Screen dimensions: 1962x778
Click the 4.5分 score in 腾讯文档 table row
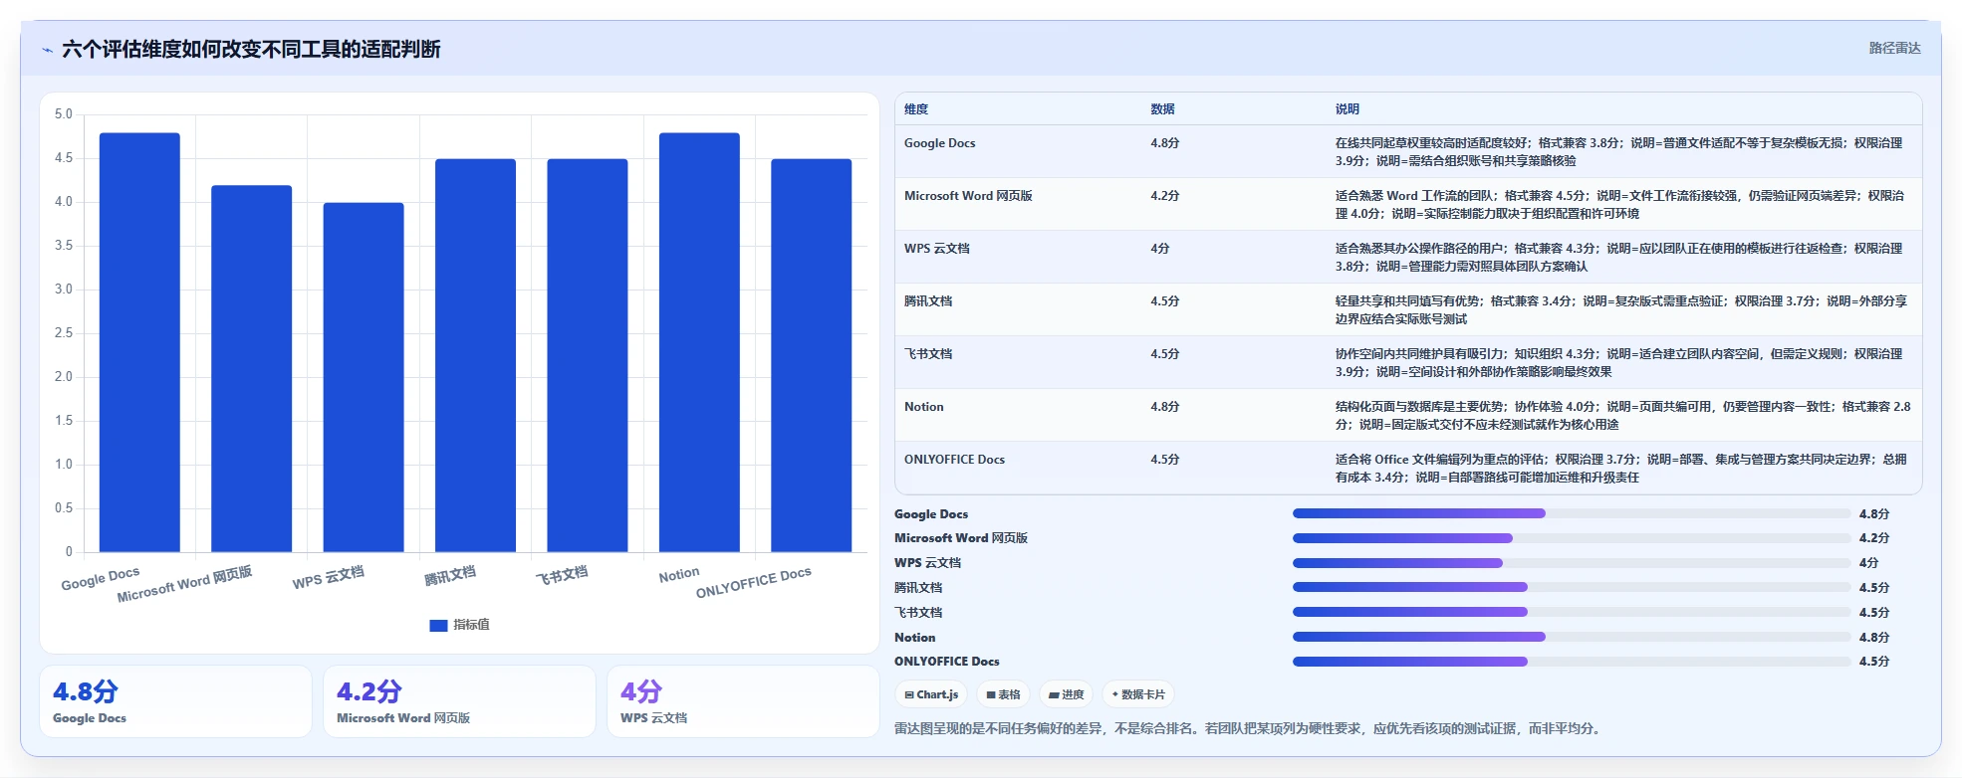1164,301
